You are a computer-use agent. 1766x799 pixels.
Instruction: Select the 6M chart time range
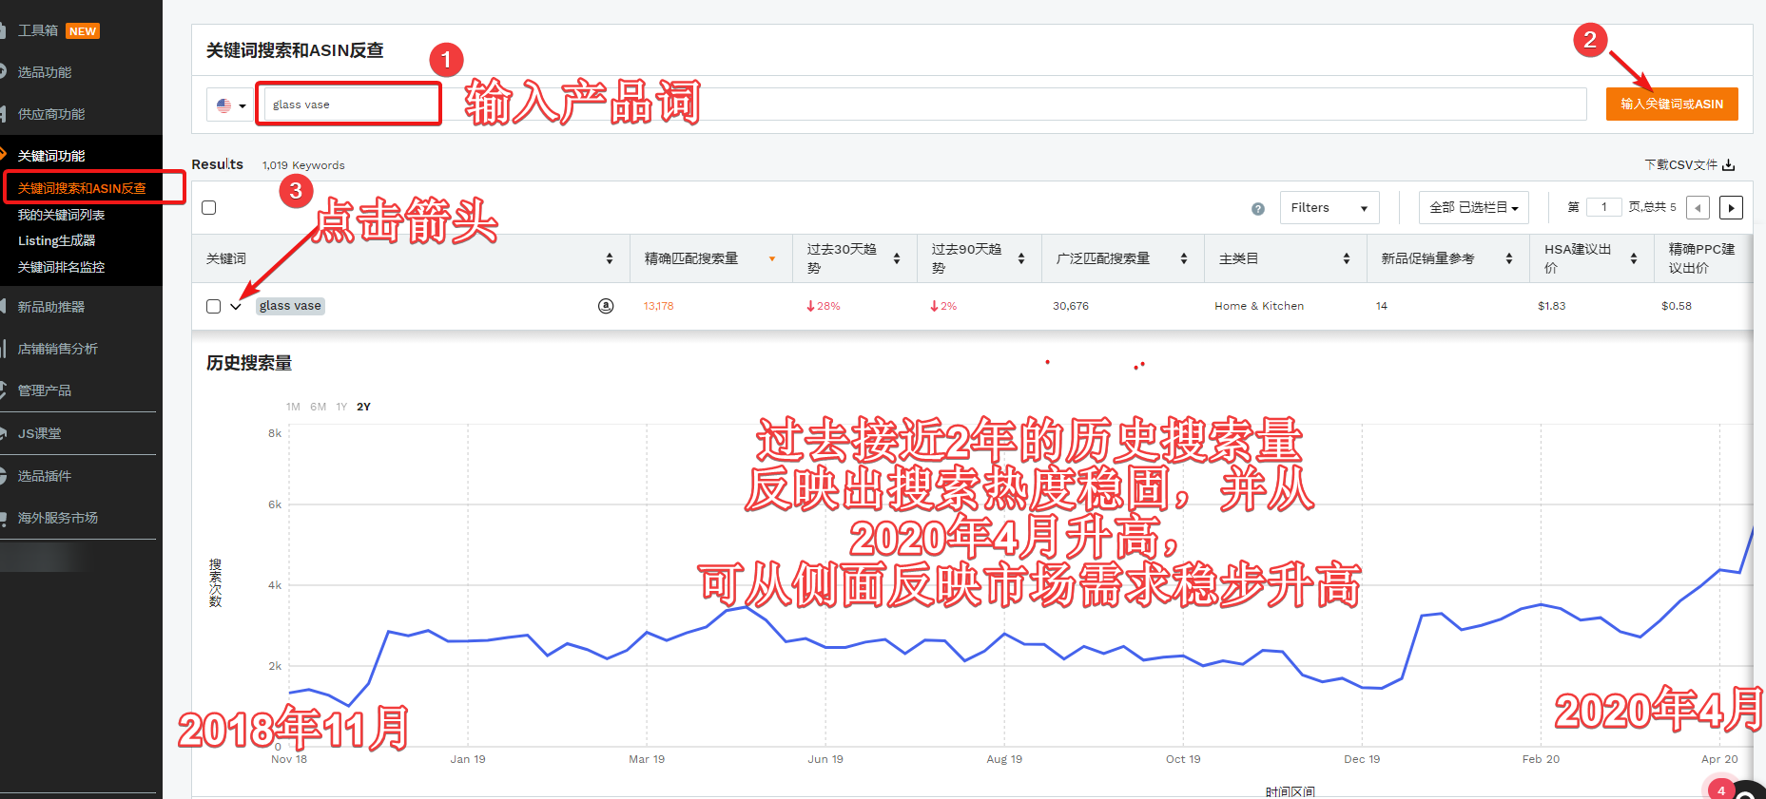[318, 407]
